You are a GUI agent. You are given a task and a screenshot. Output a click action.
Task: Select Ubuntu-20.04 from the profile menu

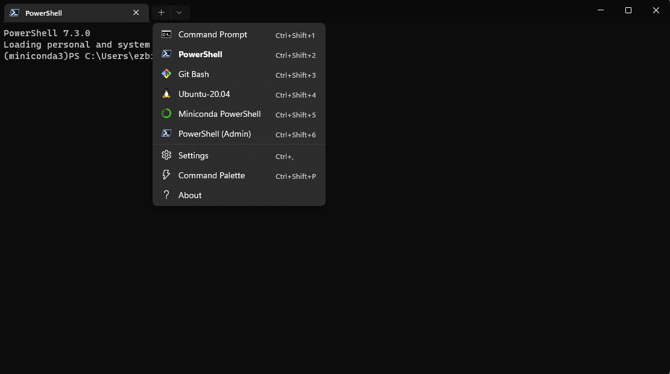coord(205,94)
